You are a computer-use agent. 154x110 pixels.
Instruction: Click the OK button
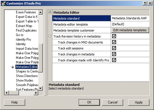tap(89, 102)
